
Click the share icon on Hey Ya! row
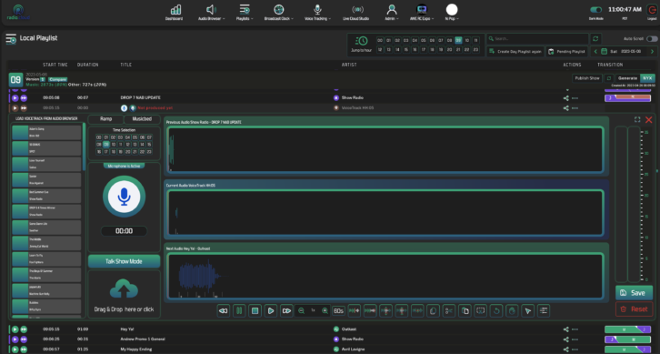[x=565, y=329]
